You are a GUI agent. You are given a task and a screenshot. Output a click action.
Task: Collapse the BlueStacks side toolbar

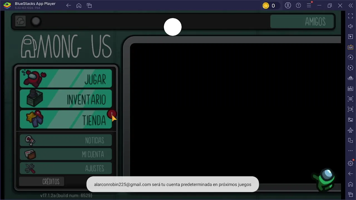pos(350,6)
